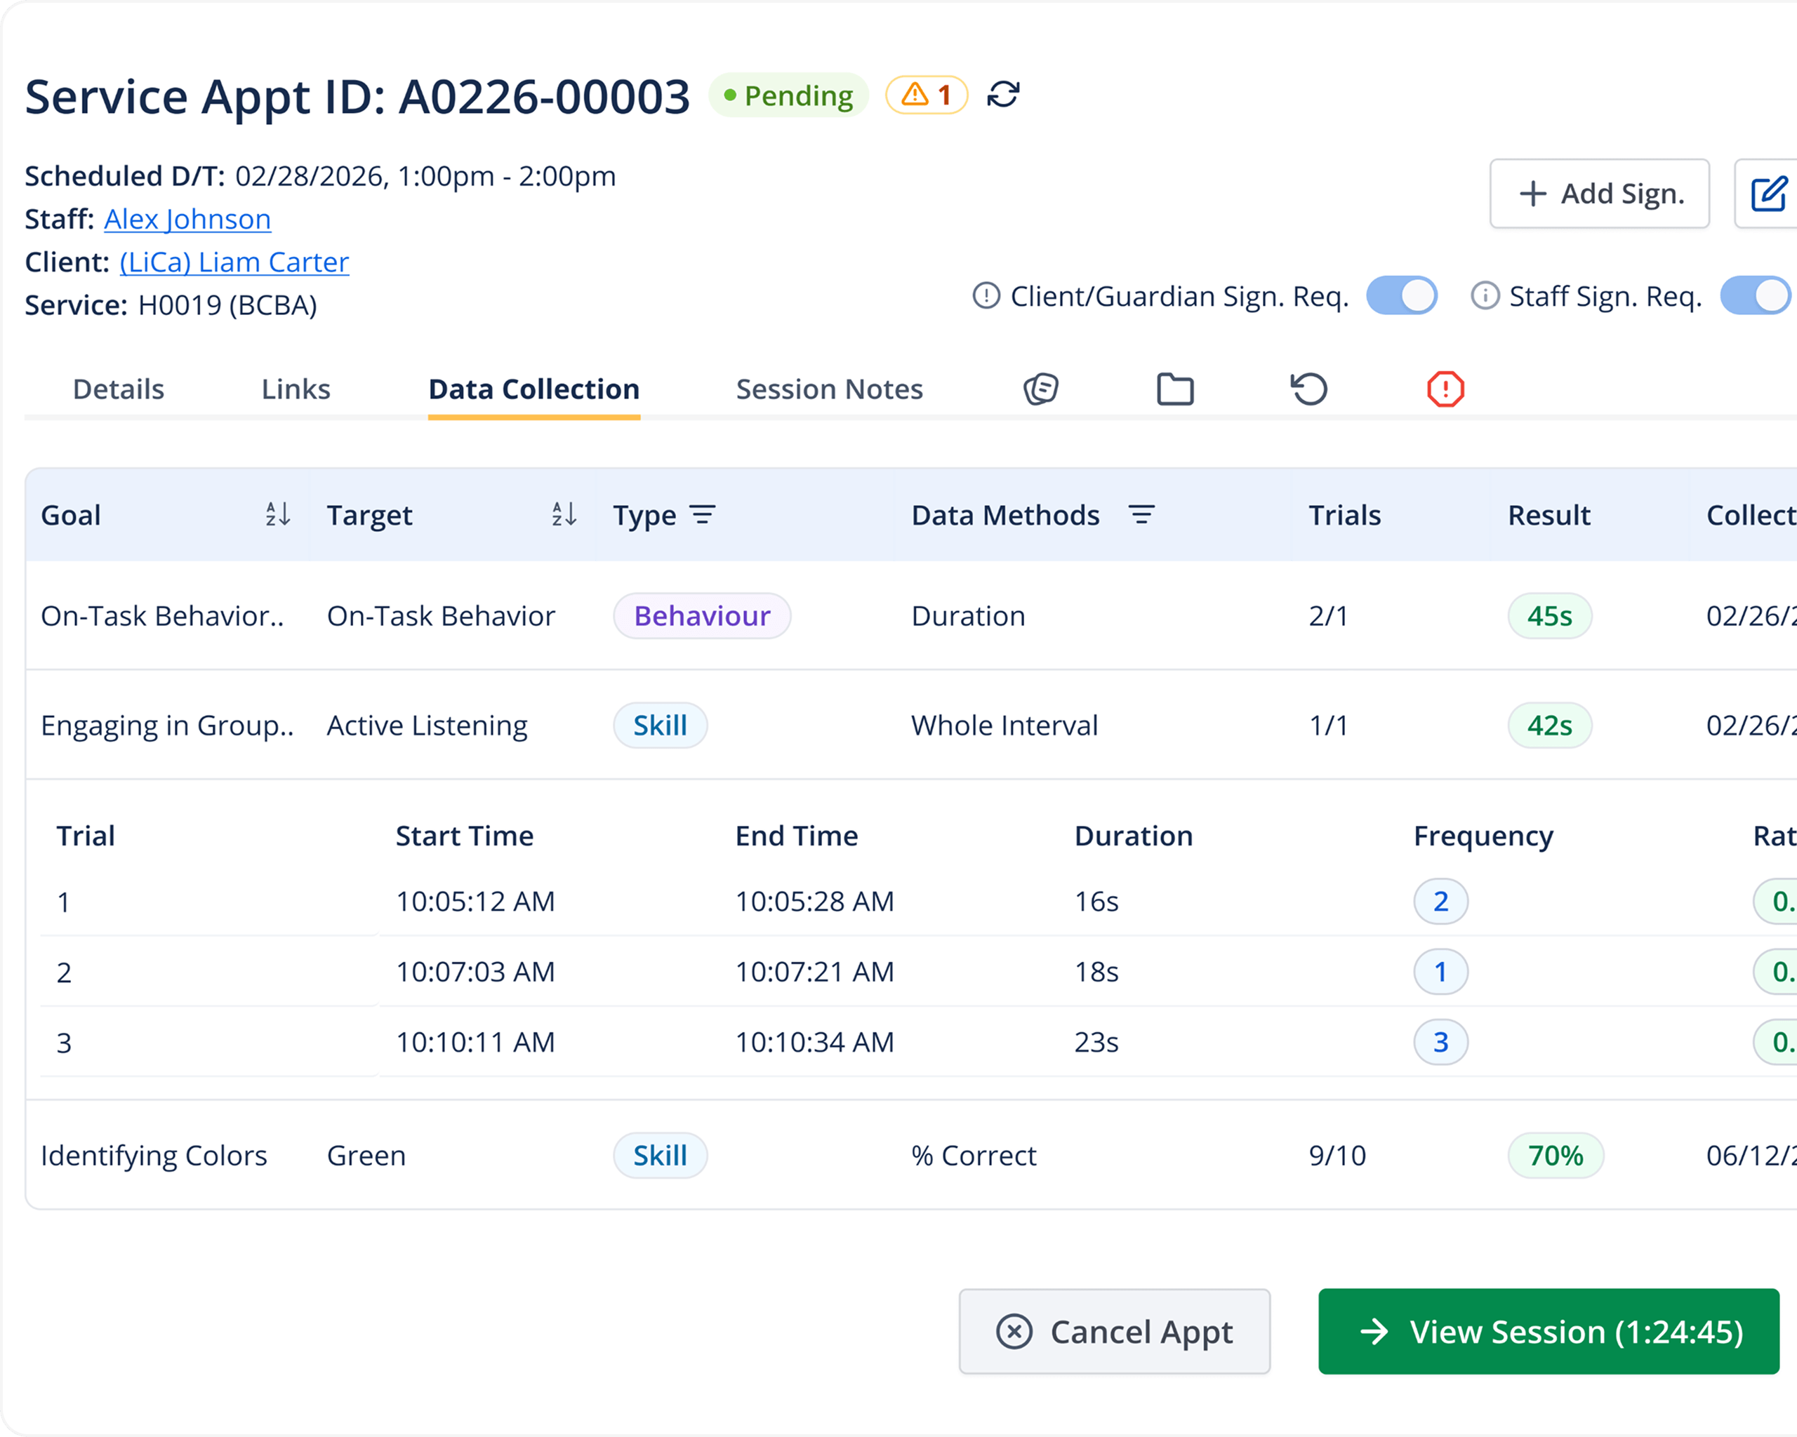
Task: Open the red alert octagon tab
Action: pos(1445,389)
